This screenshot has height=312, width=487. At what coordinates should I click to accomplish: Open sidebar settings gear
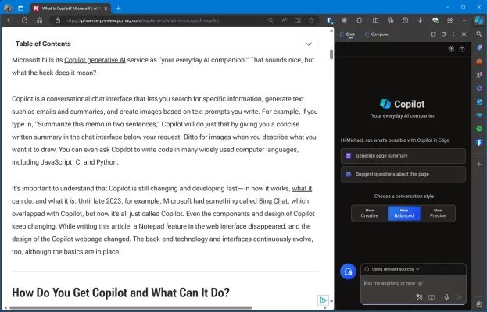479,304
